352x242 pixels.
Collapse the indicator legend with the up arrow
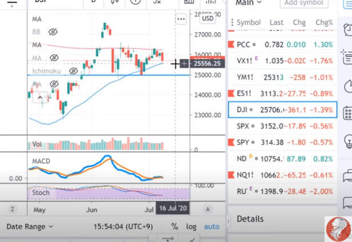[40, 98]
